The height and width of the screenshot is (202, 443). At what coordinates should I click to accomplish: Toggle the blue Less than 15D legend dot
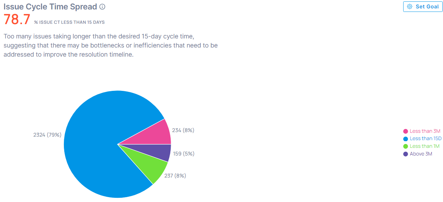405,139
